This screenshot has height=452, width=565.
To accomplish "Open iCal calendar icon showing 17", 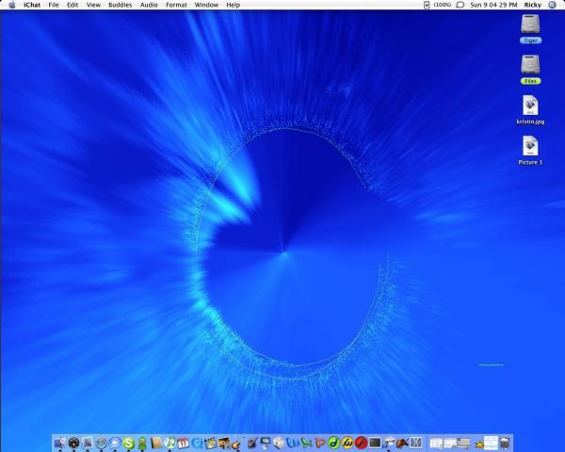I will click(x=183, y=443).
